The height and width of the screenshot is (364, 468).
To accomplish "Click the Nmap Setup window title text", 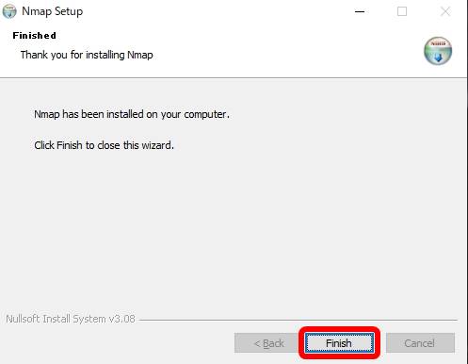I will (x=53, y=11).
